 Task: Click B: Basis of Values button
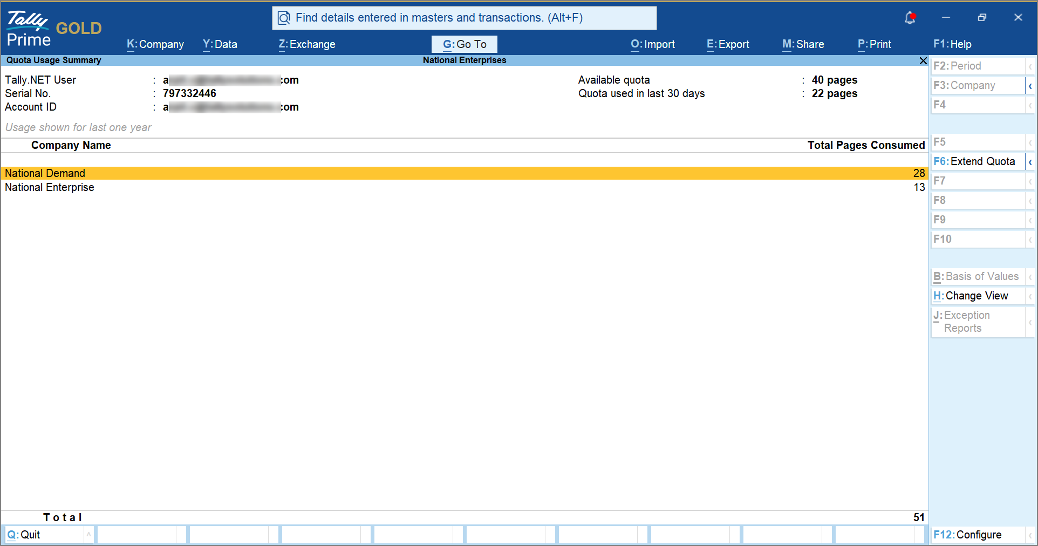(978, 276)
